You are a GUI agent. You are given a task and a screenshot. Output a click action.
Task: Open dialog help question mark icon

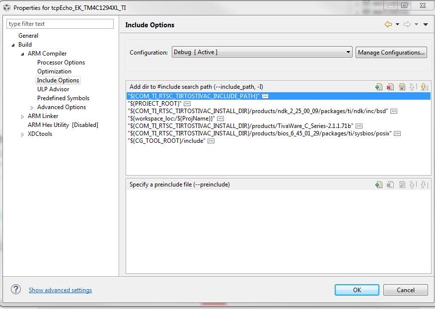16,289
